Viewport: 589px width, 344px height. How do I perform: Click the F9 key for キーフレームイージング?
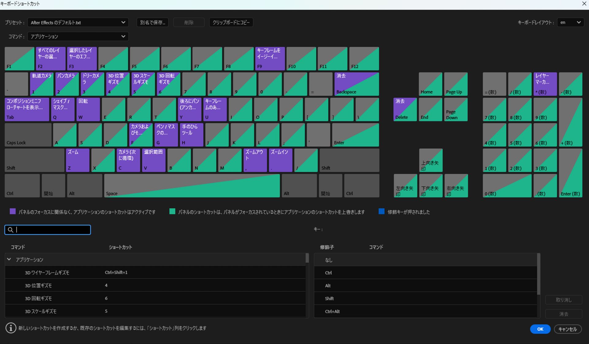(270, 58)
